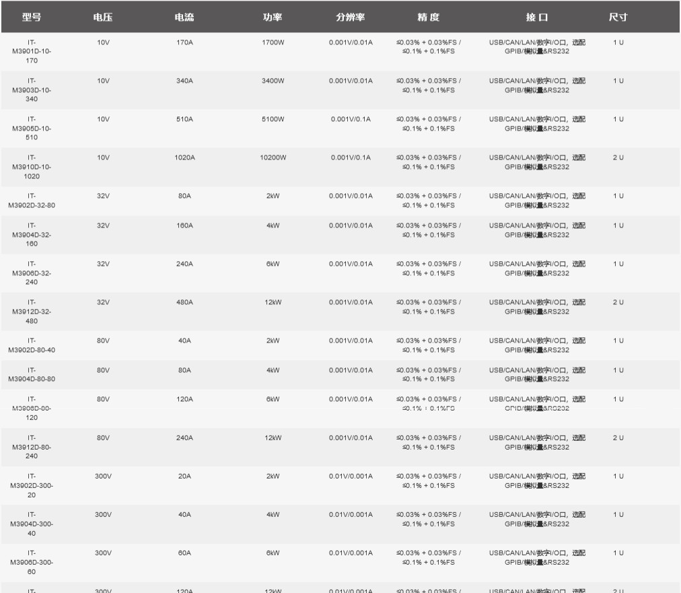Click the 10200W power value
The height and width of the screenshot is (593, 681).
[273, 158]
